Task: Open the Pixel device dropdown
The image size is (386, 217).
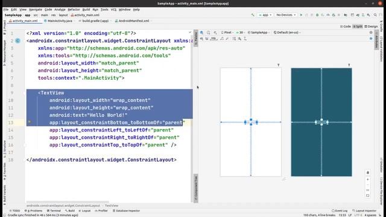Action: [x=227, y=33]
